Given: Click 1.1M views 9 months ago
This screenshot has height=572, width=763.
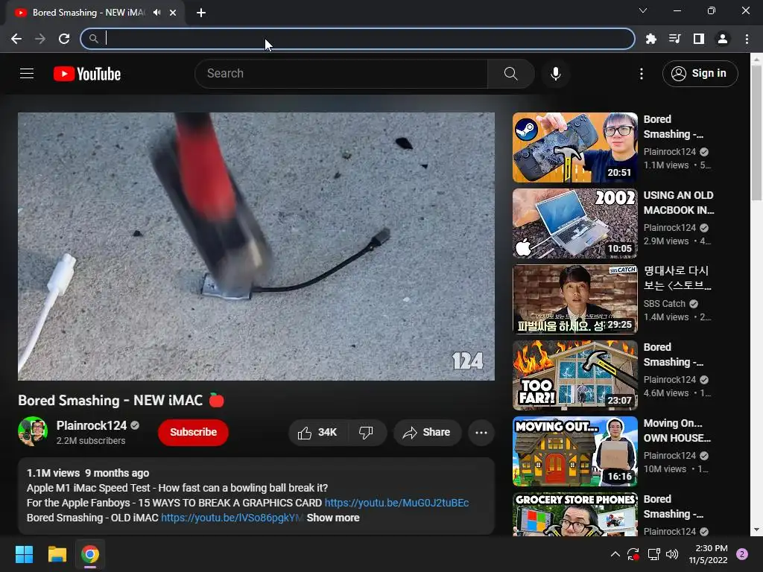Looking at the screenshot, I should 88,473.
